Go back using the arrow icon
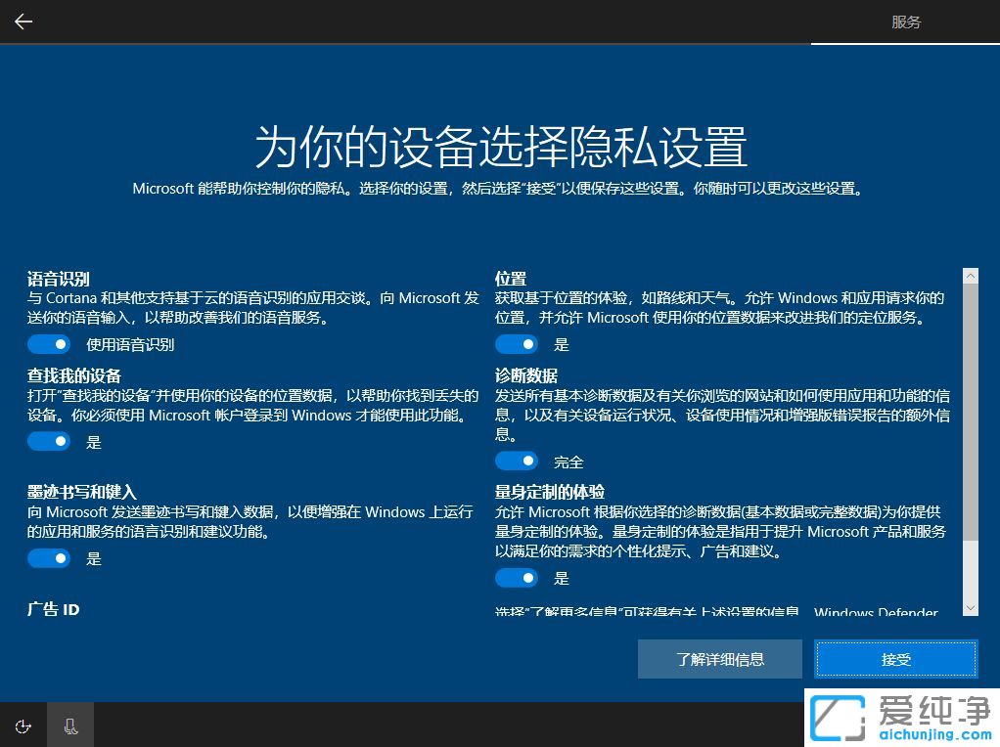The height and width of the screenshot is (747, 1000). click(x=23, y=22)
